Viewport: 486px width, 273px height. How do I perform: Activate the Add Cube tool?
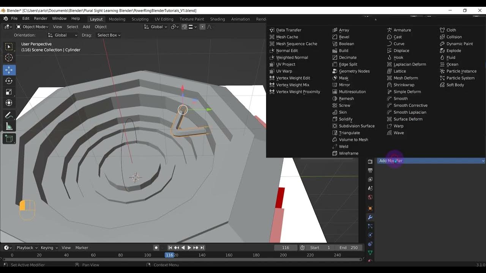[x=9, y=139]
